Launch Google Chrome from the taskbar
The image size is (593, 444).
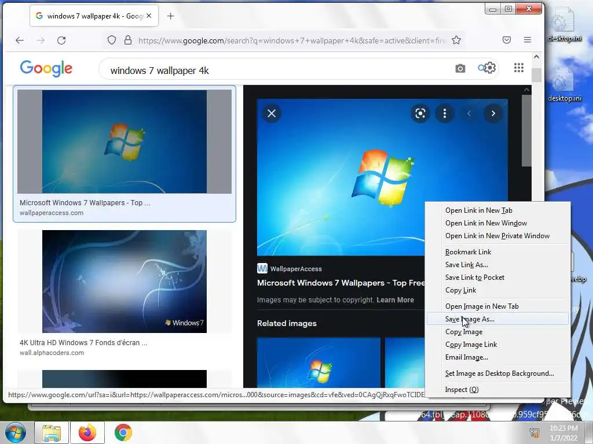[123, 432]
